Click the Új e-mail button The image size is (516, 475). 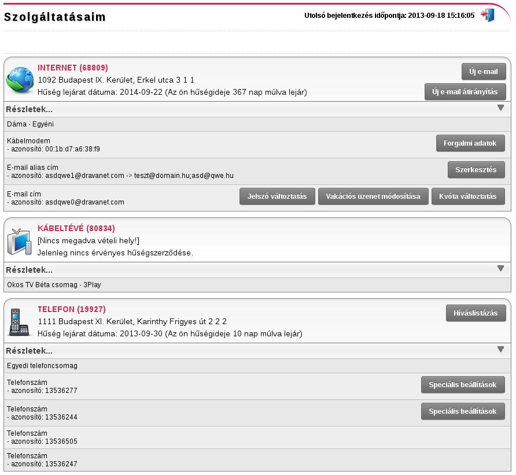tap(484, 72)
